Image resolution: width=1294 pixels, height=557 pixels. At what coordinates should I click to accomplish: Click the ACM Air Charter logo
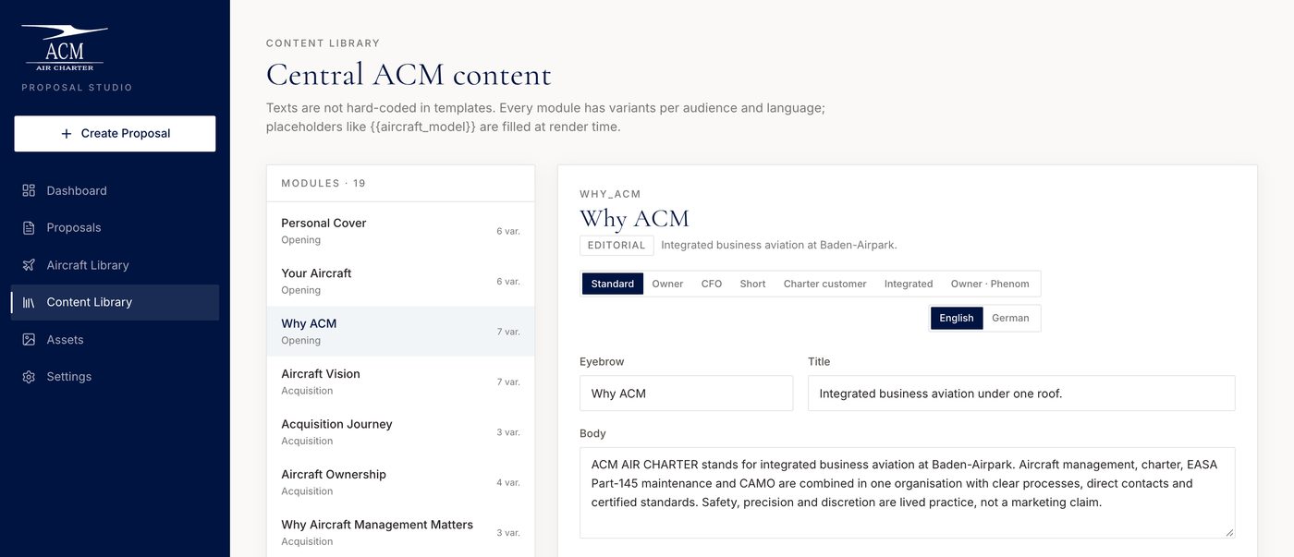click(x=65, y=48)
